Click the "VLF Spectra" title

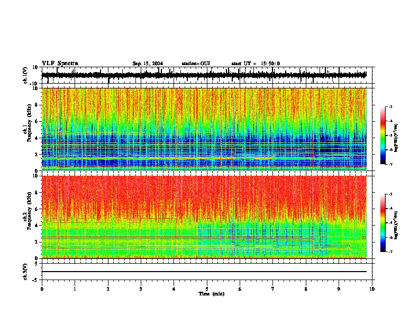[x=60, y=64]
